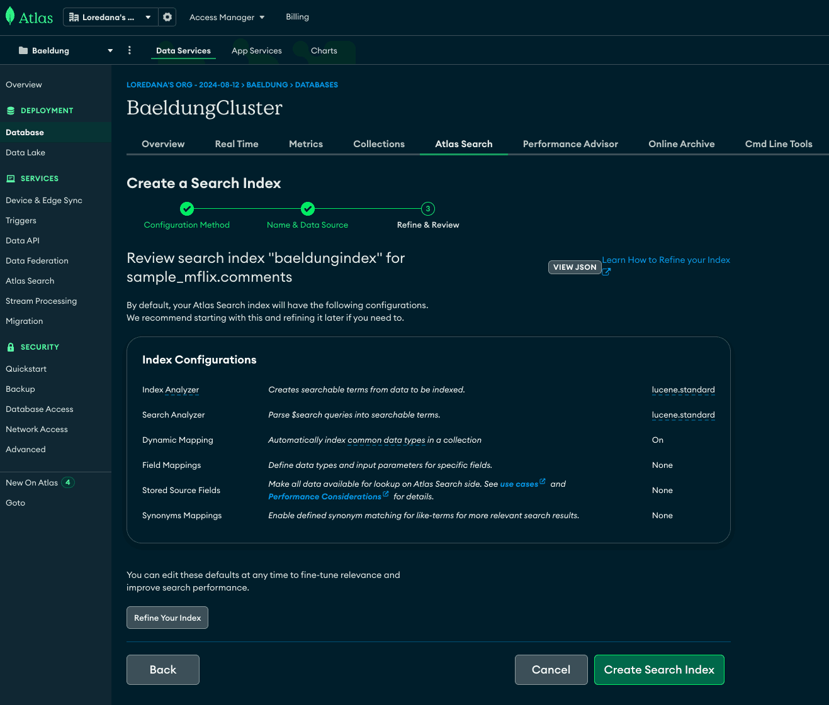Viewport: 829px width, 705px height.
Task: Switch to the Data Services tab
Action: click(x=183, y=50)
